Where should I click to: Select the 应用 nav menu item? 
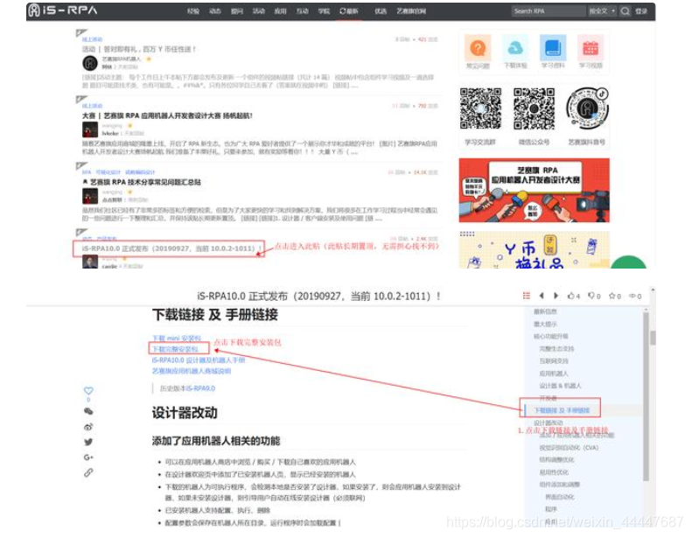[281, 11]
